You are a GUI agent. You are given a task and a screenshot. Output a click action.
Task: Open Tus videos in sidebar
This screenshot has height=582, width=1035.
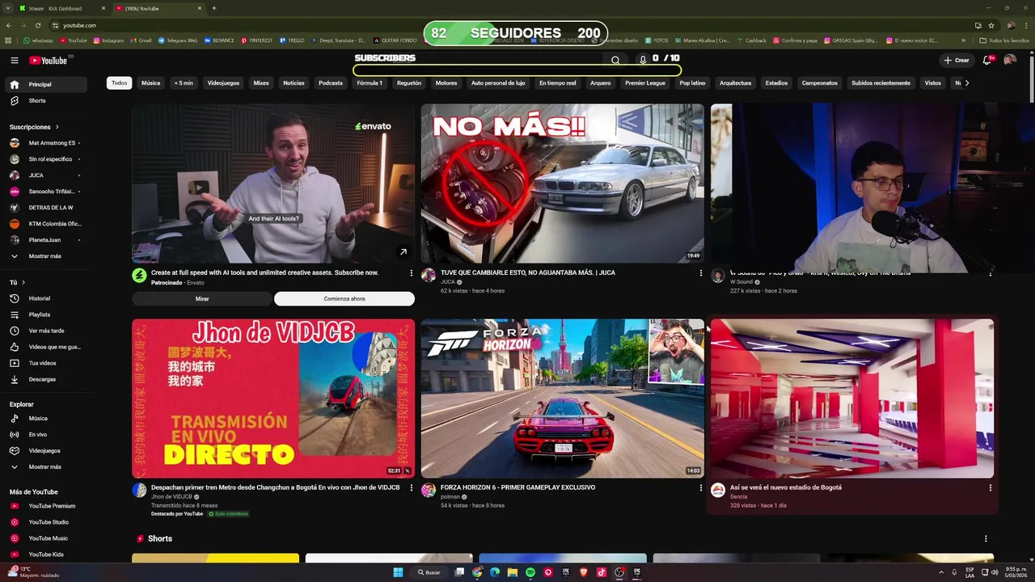click(x=42, y=363)
